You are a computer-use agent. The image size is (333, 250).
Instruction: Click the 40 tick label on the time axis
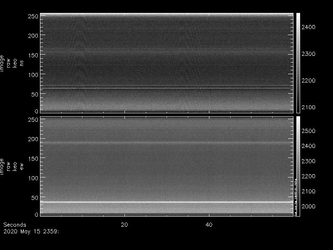tap(209, 225)
